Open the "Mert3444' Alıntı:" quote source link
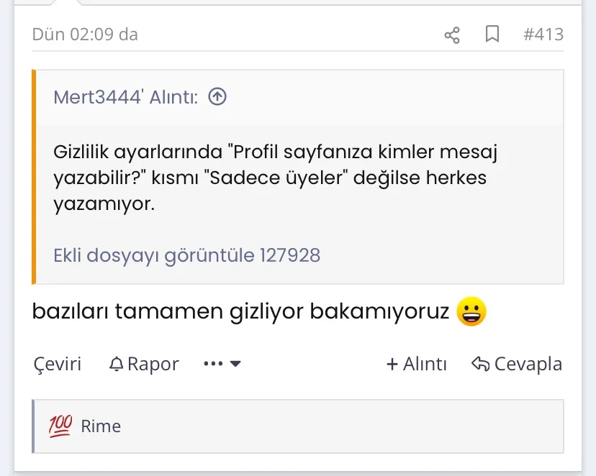The height and width of the screenshot is (476, 596). [x=125, y=97]
